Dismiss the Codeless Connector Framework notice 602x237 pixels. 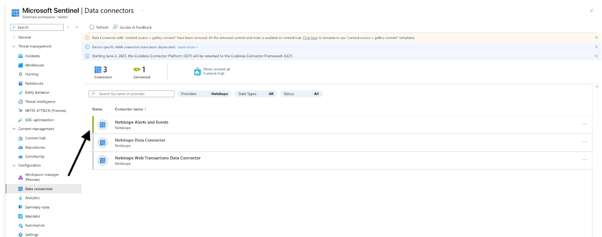point(596,56)
